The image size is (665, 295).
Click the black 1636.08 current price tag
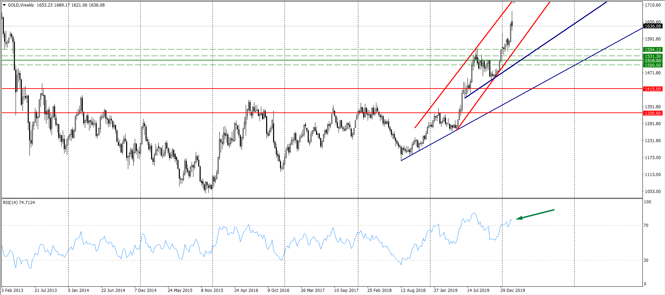point(653,26)
